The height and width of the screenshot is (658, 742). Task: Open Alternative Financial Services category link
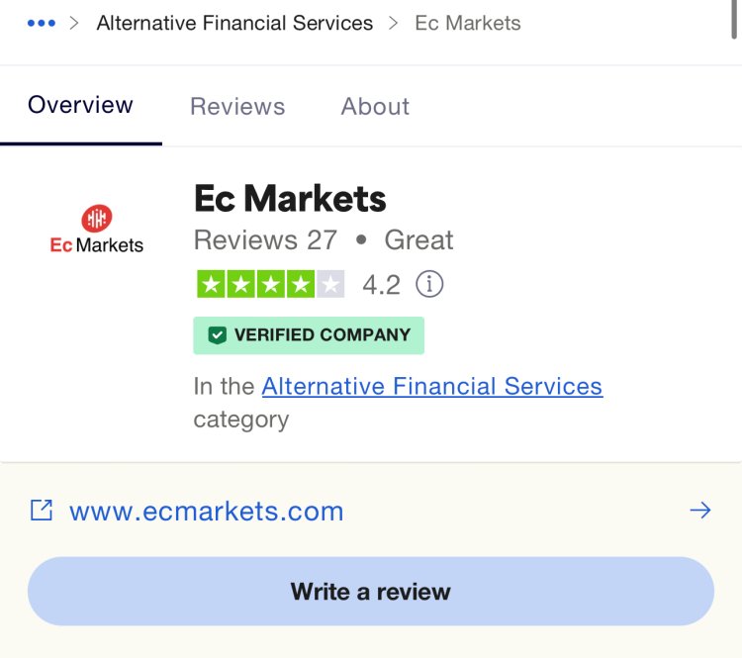(432, 386)
